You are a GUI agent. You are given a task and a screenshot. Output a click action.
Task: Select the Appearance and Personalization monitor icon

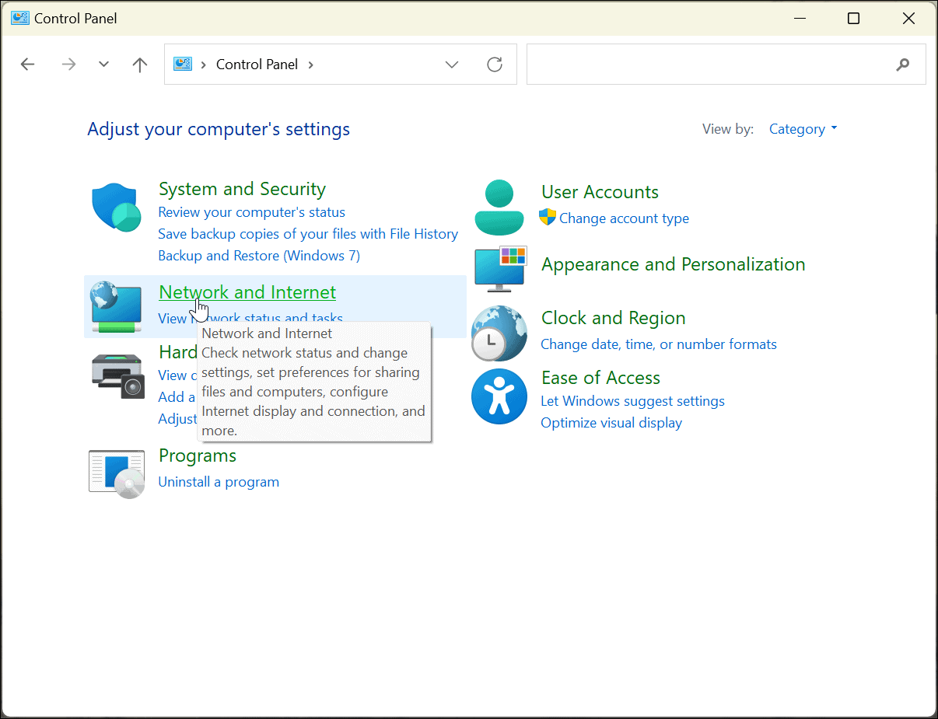point(499,269)
